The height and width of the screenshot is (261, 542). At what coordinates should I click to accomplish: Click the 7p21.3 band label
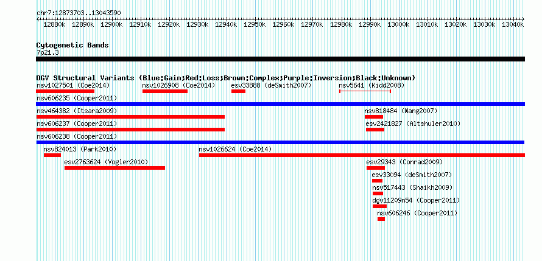tap(48, 53)
